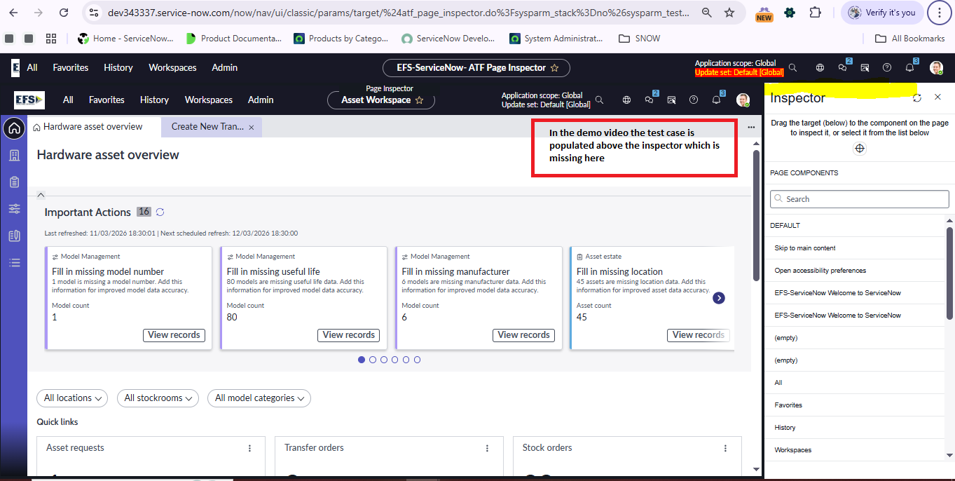Open the All locations dropdown

tap(72, 398)
